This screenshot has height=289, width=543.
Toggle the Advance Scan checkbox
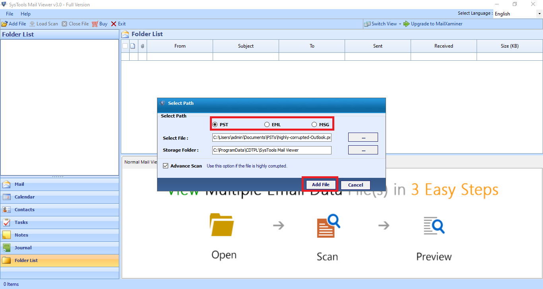click(x=166, y=166)
